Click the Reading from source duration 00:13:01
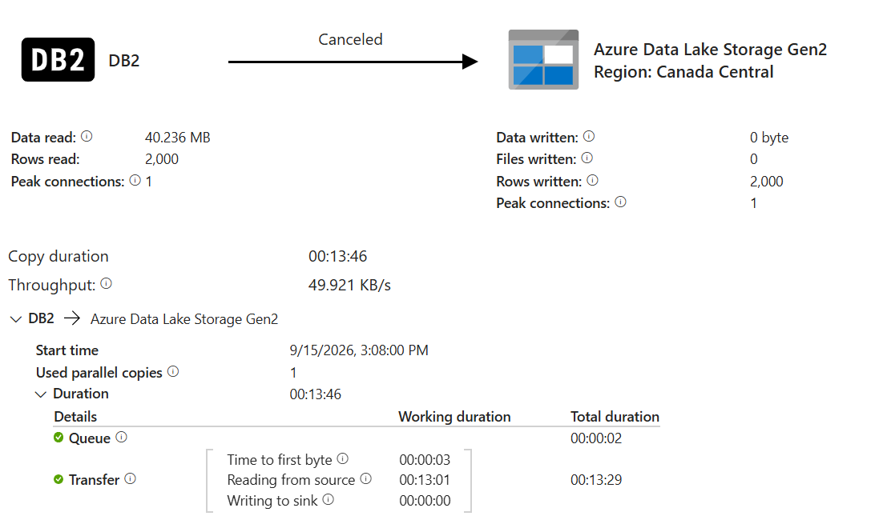Viewport: 879px width, 516px height. (425, 480)
